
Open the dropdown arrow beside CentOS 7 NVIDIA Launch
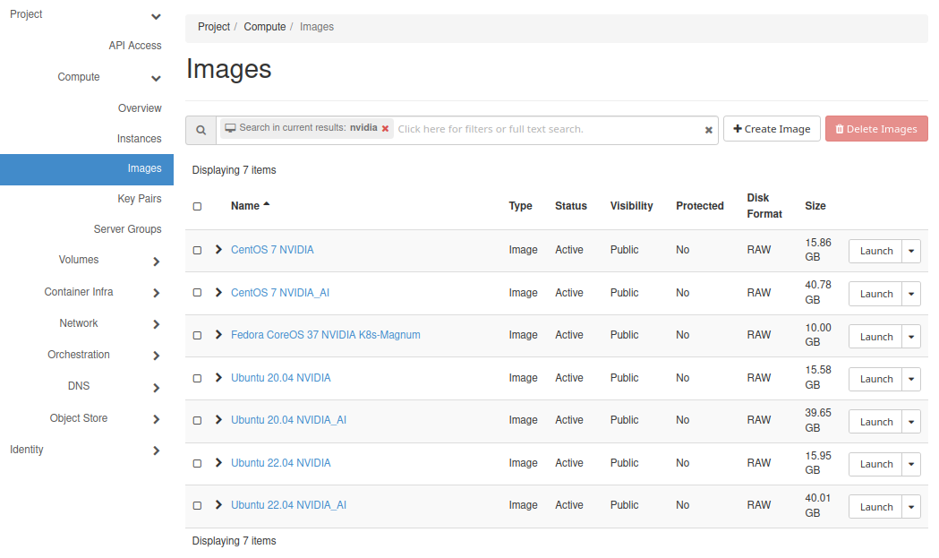click(x=910, y=251)
